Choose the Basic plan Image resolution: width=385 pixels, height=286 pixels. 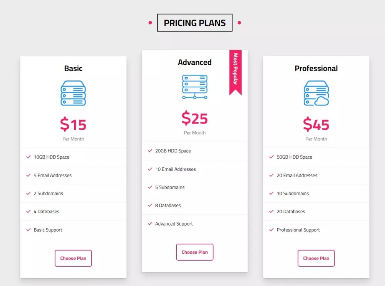point(73,258)
